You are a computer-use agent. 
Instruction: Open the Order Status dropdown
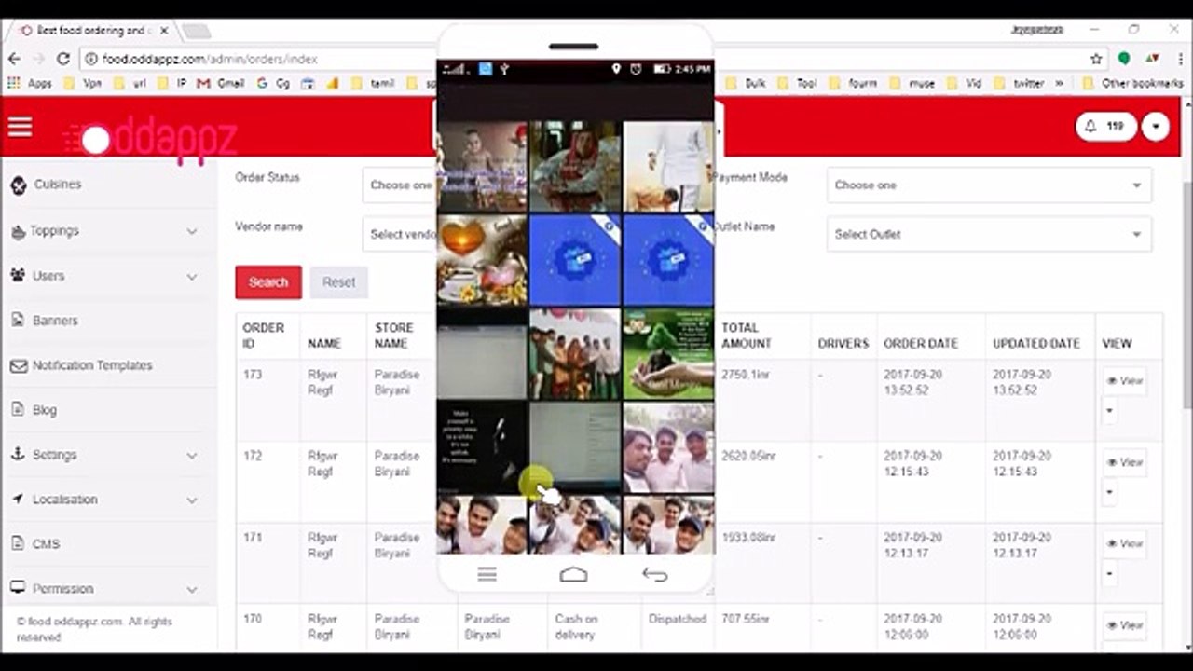click(400, 185)
